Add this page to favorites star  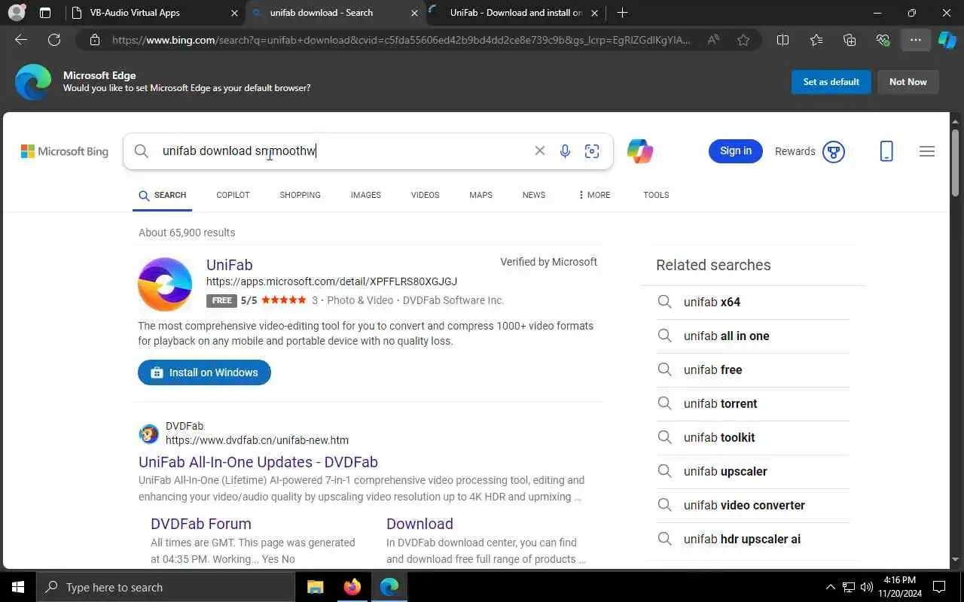click(743, 40)
